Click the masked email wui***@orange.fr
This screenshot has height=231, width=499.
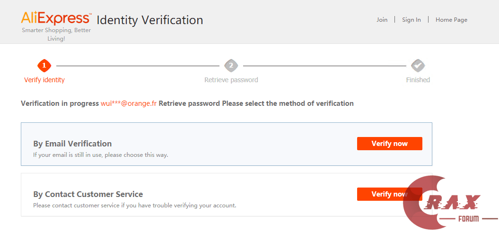[129, 103]
